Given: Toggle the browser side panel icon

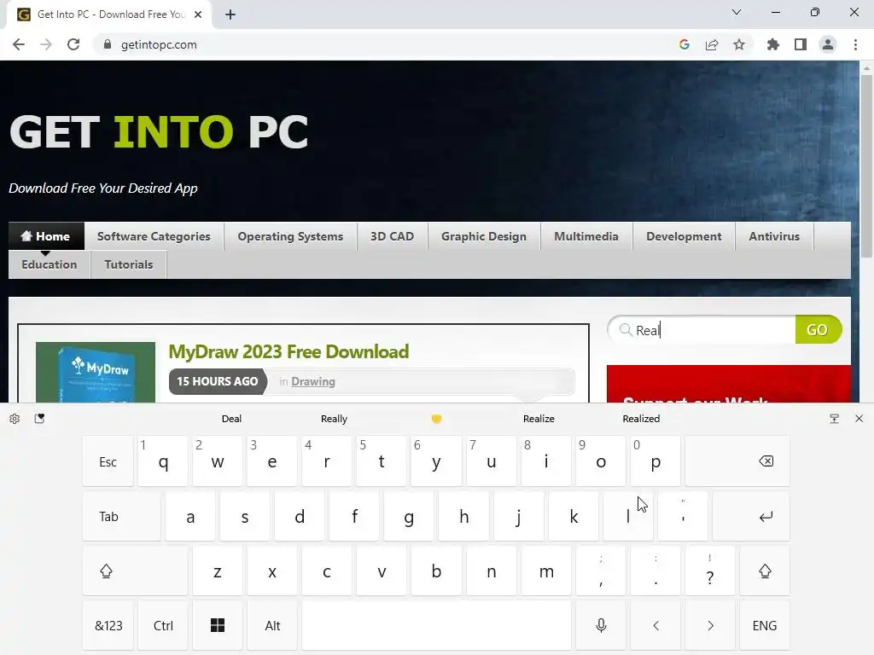Looking at the screenshot, I should pyautogui.click(x=801, y=44).
